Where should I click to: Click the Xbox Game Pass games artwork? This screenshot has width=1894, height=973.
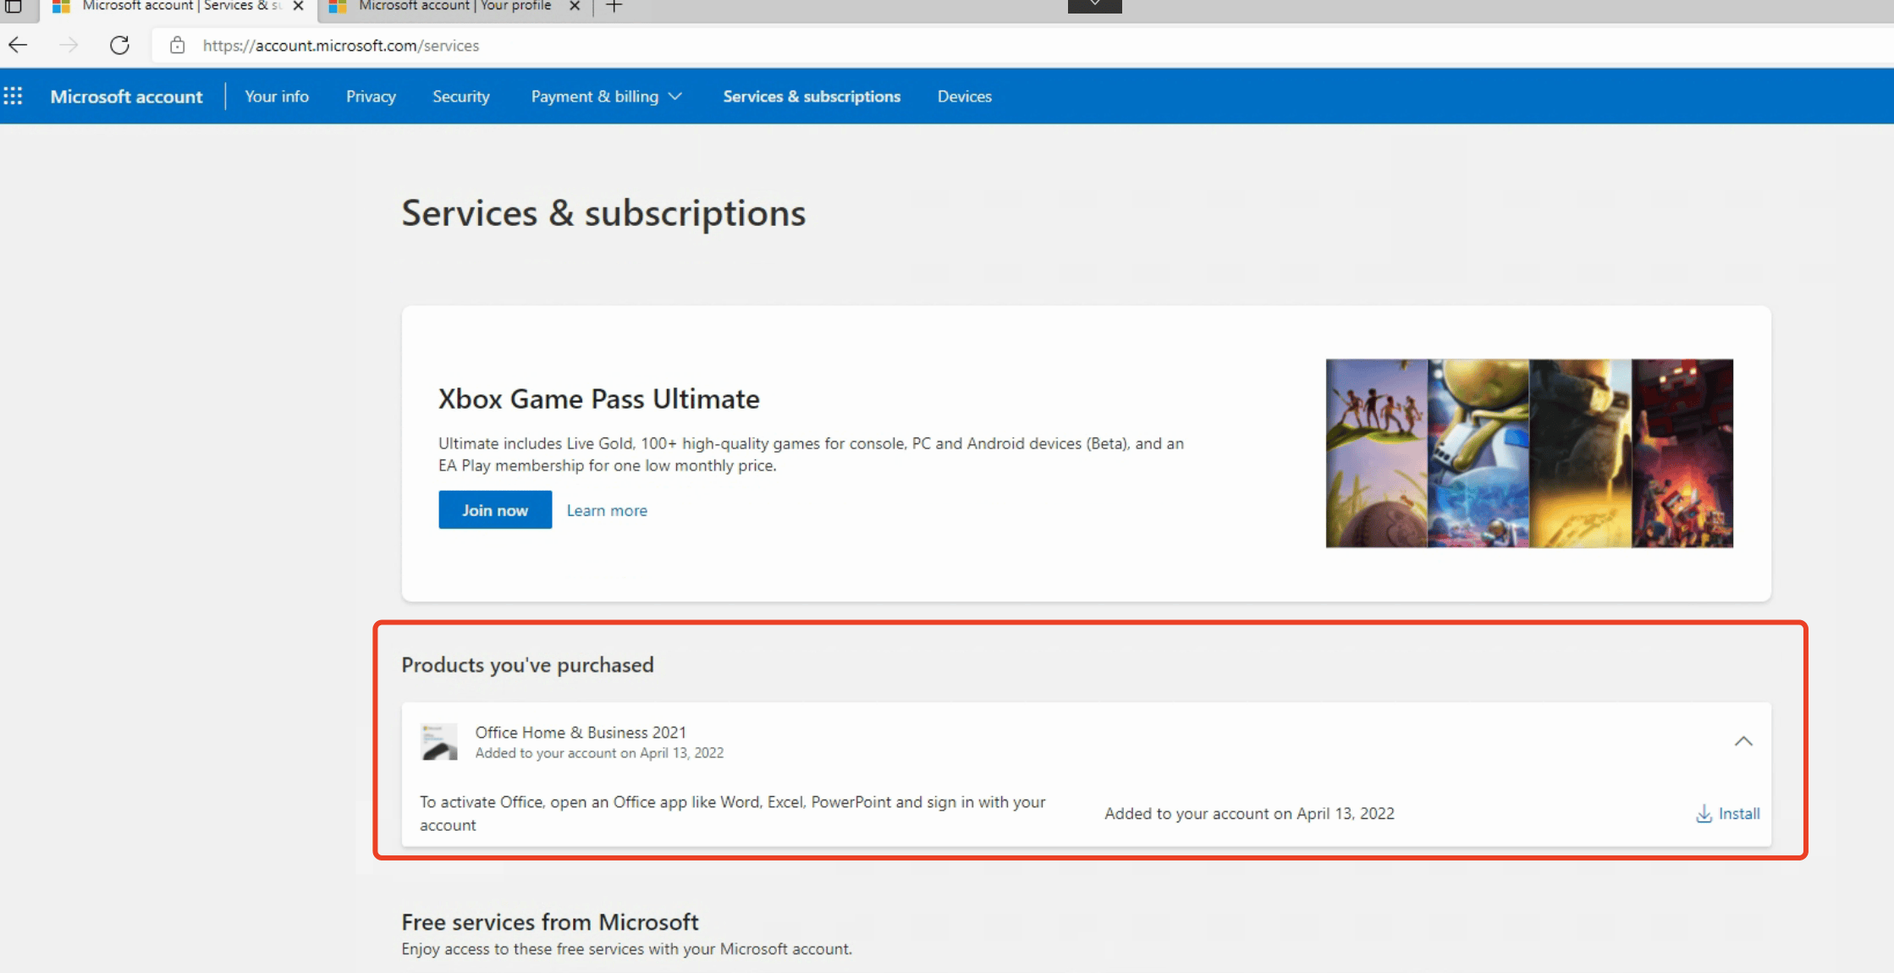point(1529,454)
